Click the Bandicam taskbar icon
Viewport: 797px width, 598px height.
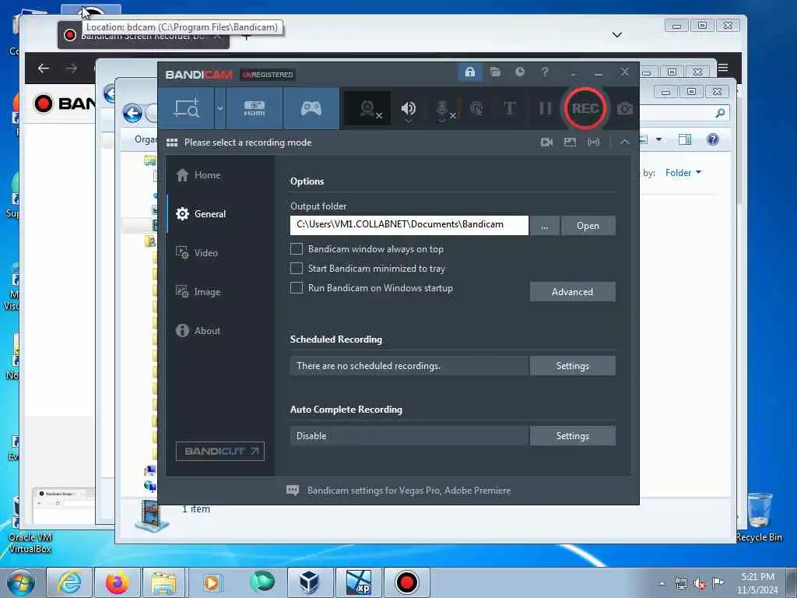coord(406,582)
